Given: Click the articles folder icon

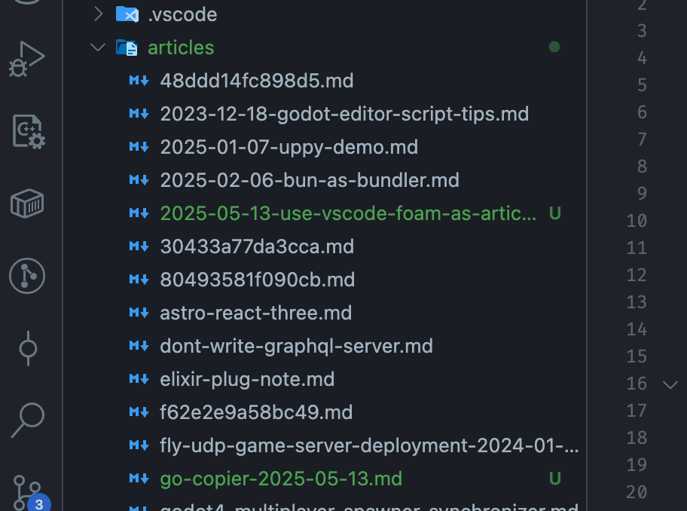Looking at the screenshot, I should tap(127, 47).
